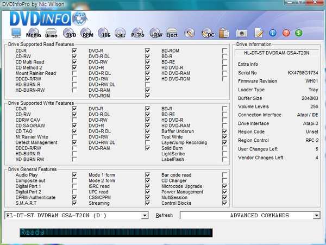Click the Vendor Changes Left label
This screenshot has height=245, width=326.
click(x=261, y=158)
